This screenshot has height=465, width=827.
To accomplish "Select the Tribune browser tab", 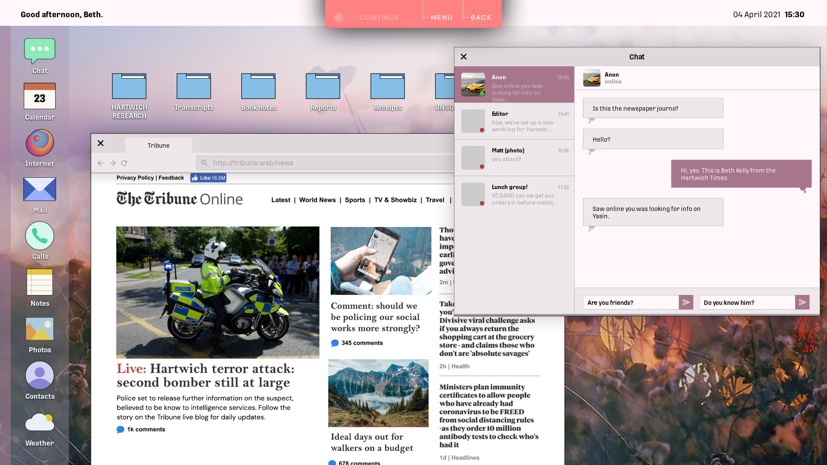I will [x=158, y=146].
